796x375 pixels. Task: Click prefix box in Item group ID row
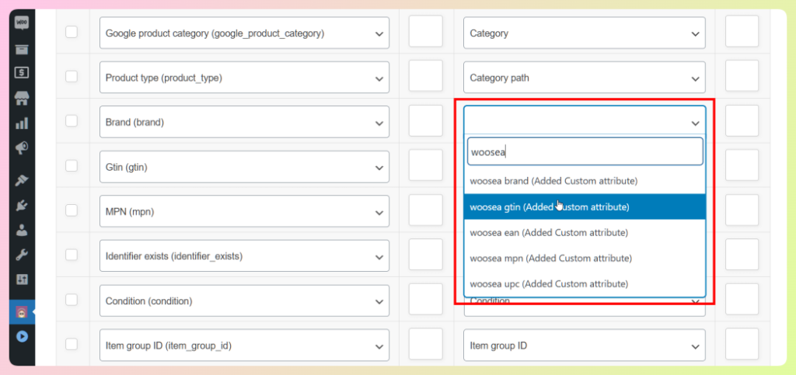425,344
